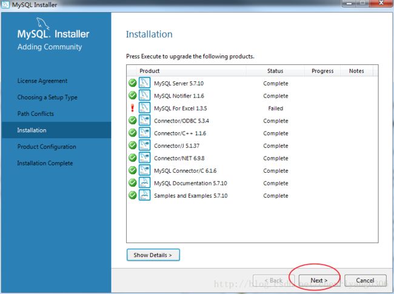Screen dimensions: 394x294
Task: Click the green check icon for Connector/C++ 1.1.6
Action: (x=132, y=133)
